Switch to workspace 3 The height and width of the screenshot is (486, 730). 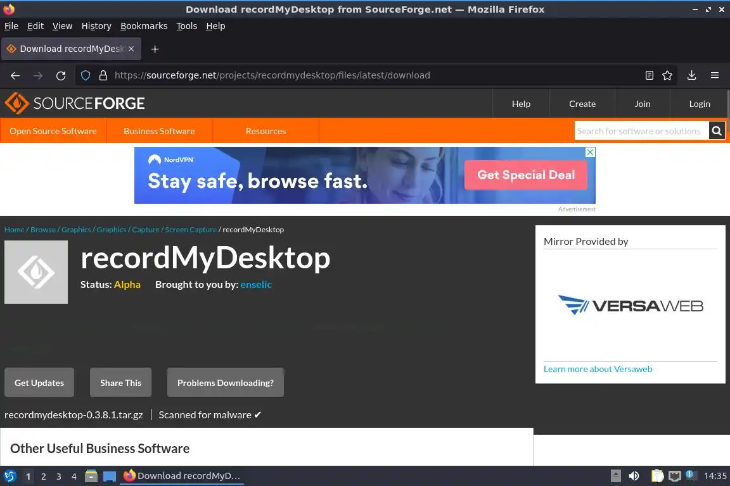point(59,477)
